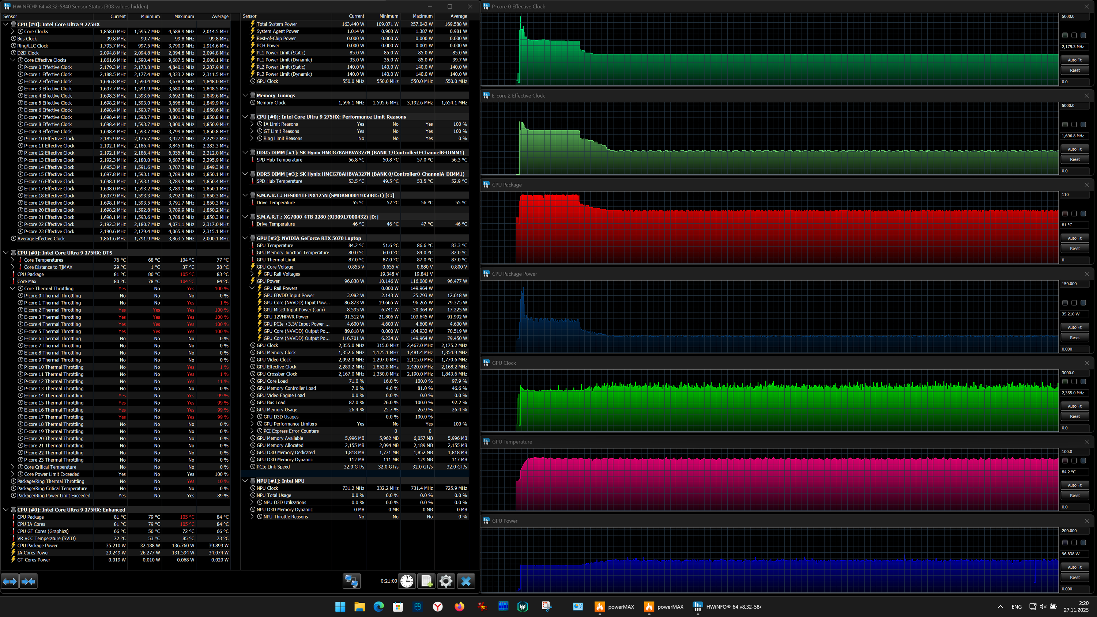
Task: Toggle the rightmost checkbox in GPU Clock graph
Action: pyautogui.click(x=1083, y=382)
